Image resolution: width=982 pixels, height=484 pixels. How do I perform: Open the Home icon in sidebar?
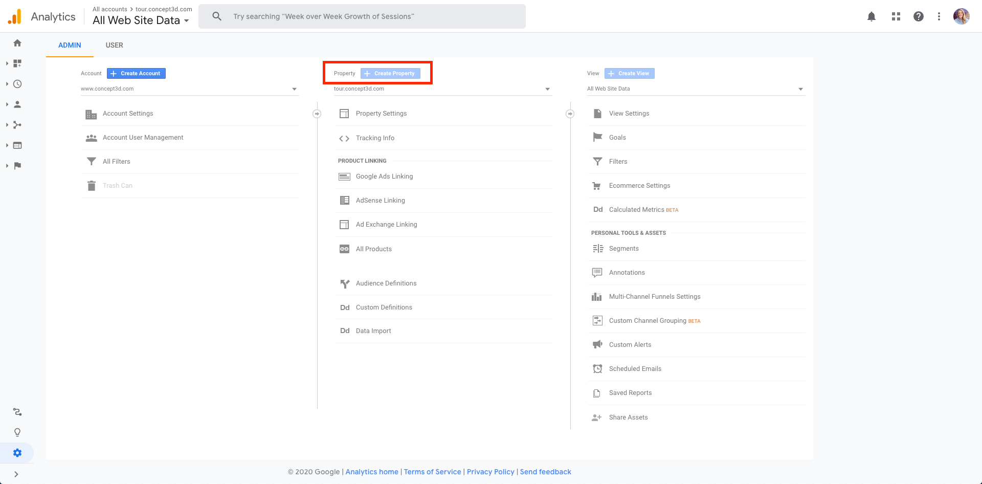[x=17, y=43]
